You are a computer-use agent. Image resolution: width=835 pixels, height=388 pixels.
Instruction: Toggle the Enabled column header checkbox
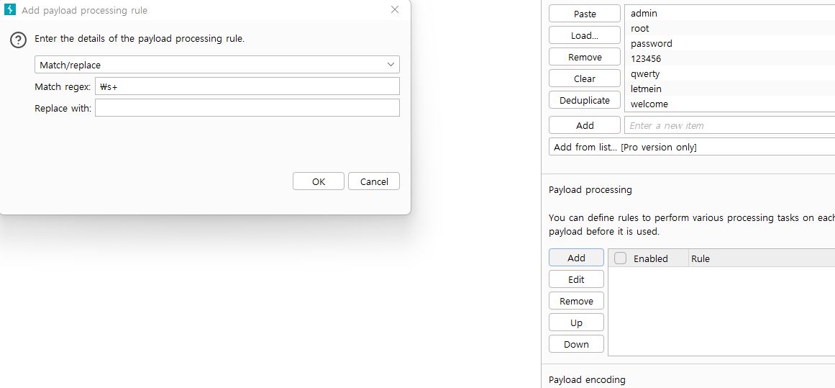pos(621,258)
